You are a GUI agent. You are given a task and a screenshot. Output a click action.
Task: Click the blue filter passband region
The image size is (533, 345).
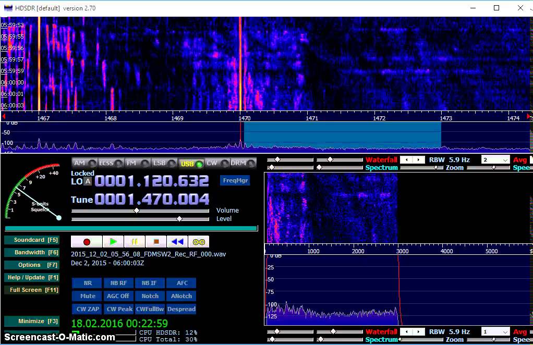tap(342, 135)
